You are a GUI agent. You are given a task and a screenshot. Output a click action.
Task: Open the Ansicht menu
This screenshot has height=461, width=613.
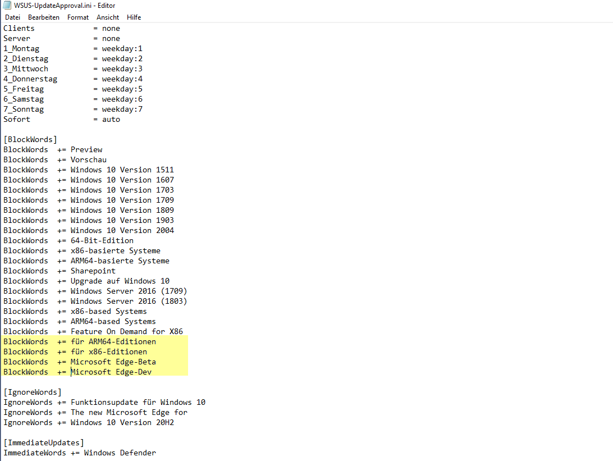(108, 17)
